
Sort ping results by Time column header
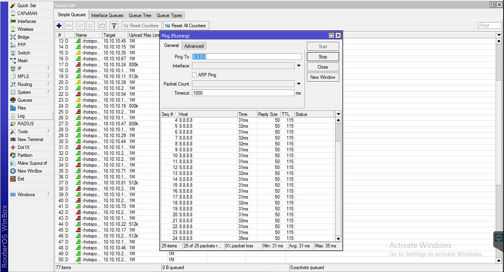[247, 114]
